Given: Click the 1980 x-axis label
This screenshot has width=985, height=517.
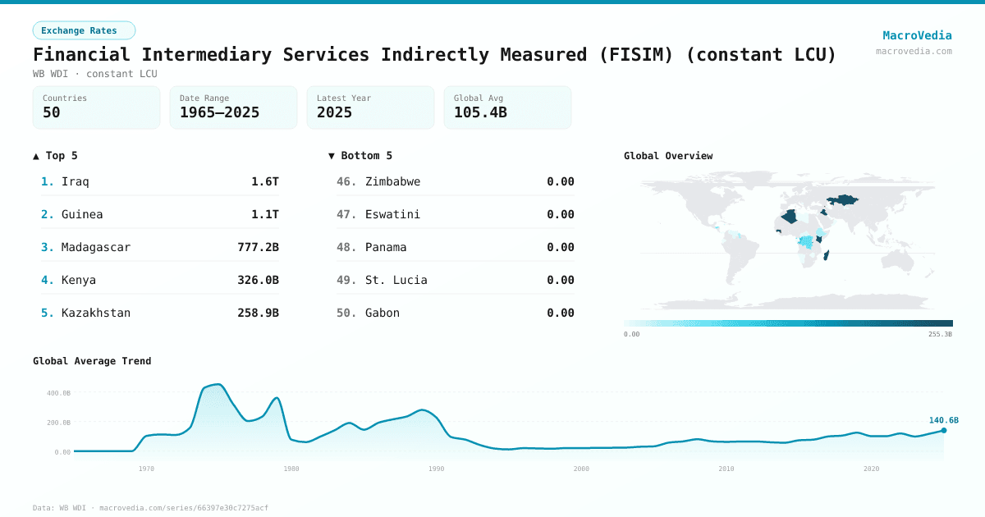Looking at the screenshot, I should [x=291, y=469].
